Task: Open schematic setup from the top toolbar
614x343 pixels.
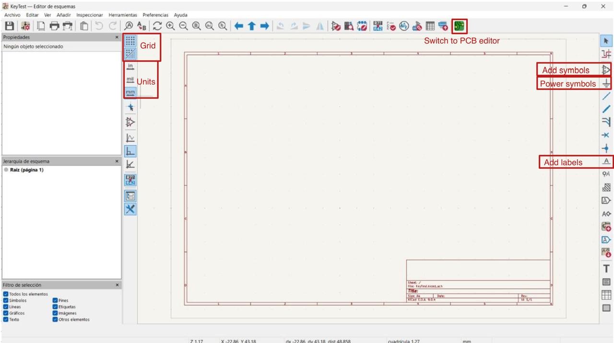Action: pyautogui.click(x=25, y=26)
